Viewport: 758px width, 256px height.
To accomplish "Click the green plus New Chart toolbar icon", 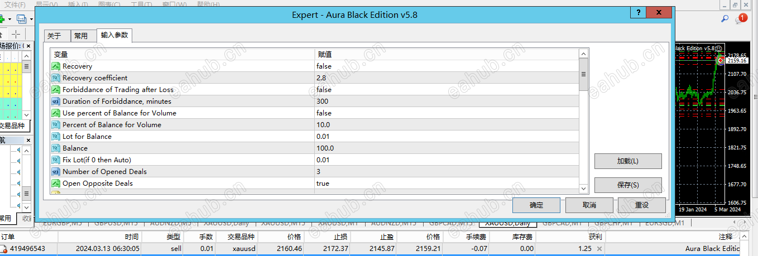I will point(2,18).
